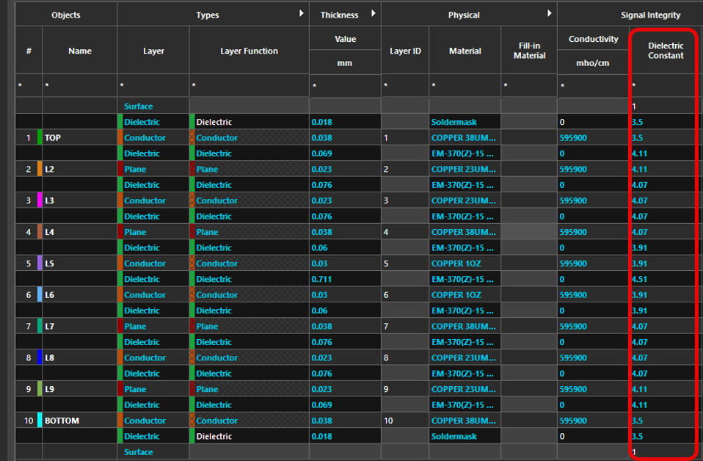Click the Dielectric Constant filter field

664,85
